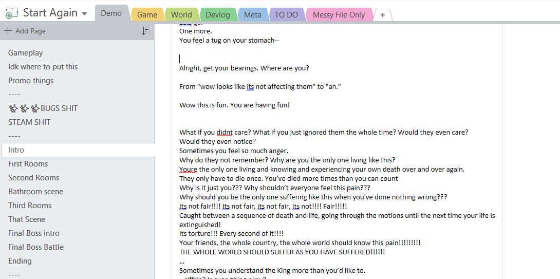The width and height of the screenshot is (560, 279).
Task: Click the line "One more."
Action: coord(195,31)
